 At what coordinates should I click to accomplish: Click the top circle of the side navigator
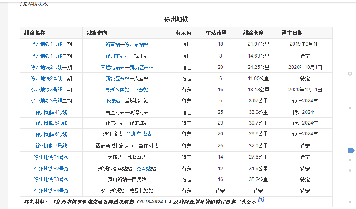(350, 74)
